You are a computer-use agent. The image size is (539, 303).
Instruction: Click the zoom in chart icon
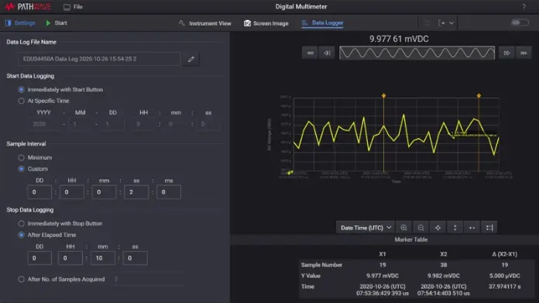point(403,228)
